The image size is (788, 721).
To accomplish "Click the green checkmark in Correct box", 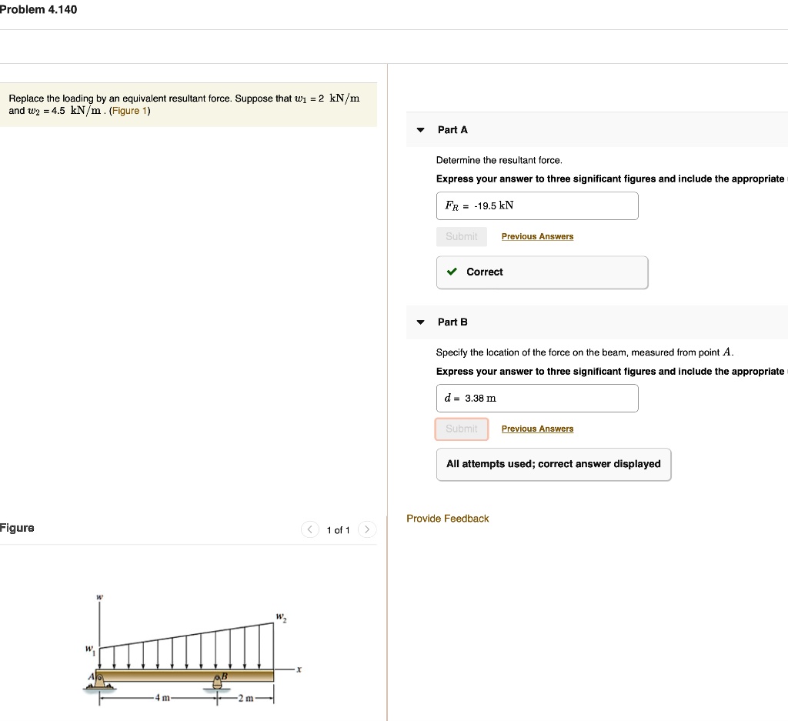I will (451, 272).
